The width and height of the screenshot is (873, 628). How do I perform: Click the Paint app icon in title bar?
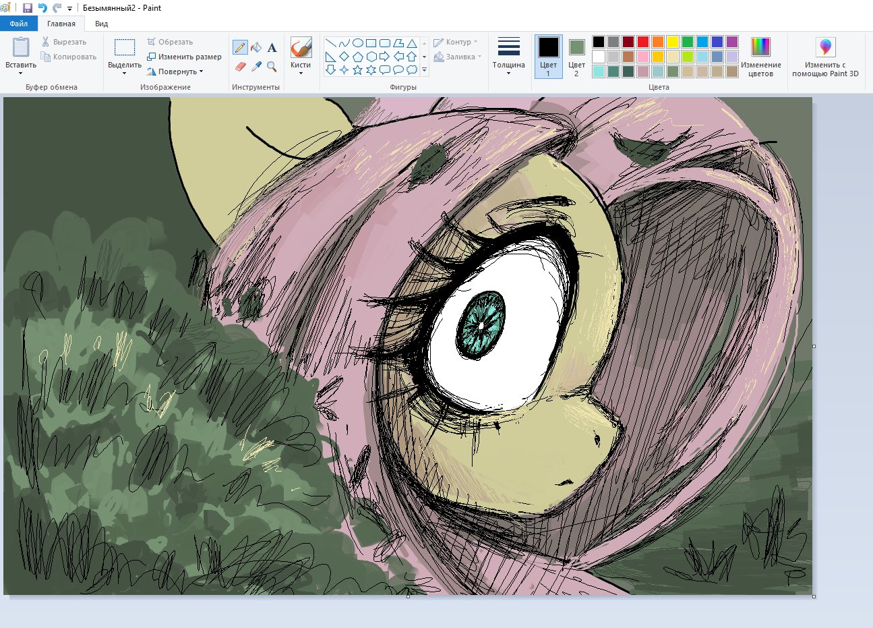(x=6, y=8)
